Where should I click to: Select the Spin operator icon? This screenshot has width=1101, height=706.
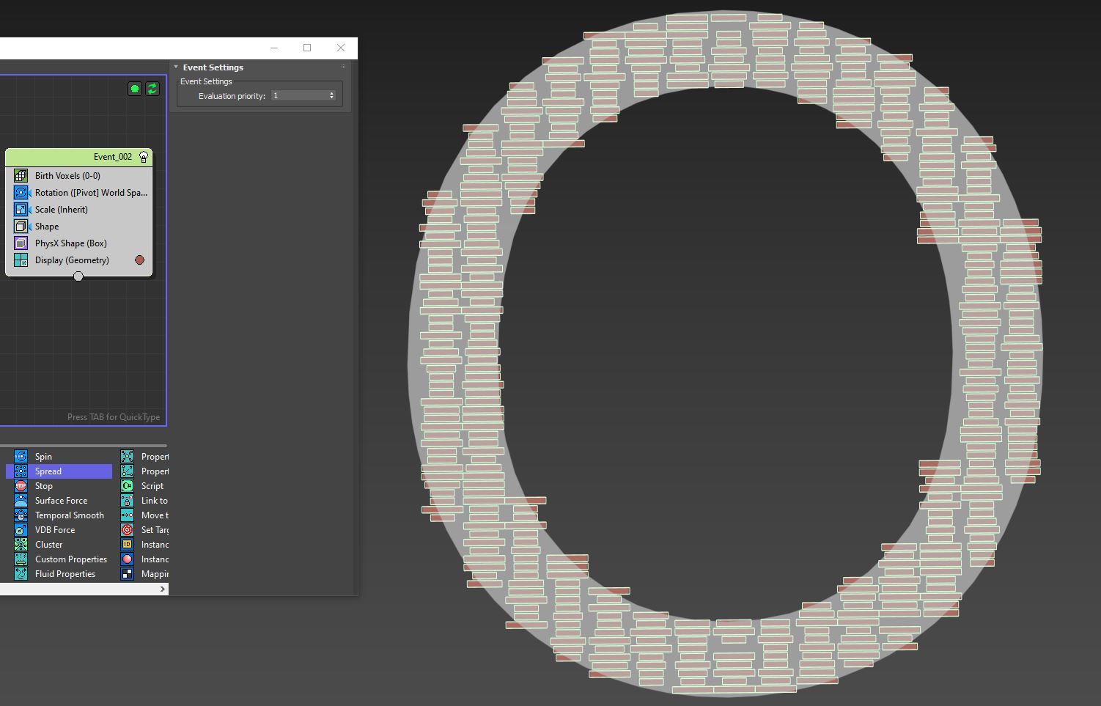click(21, 457)
